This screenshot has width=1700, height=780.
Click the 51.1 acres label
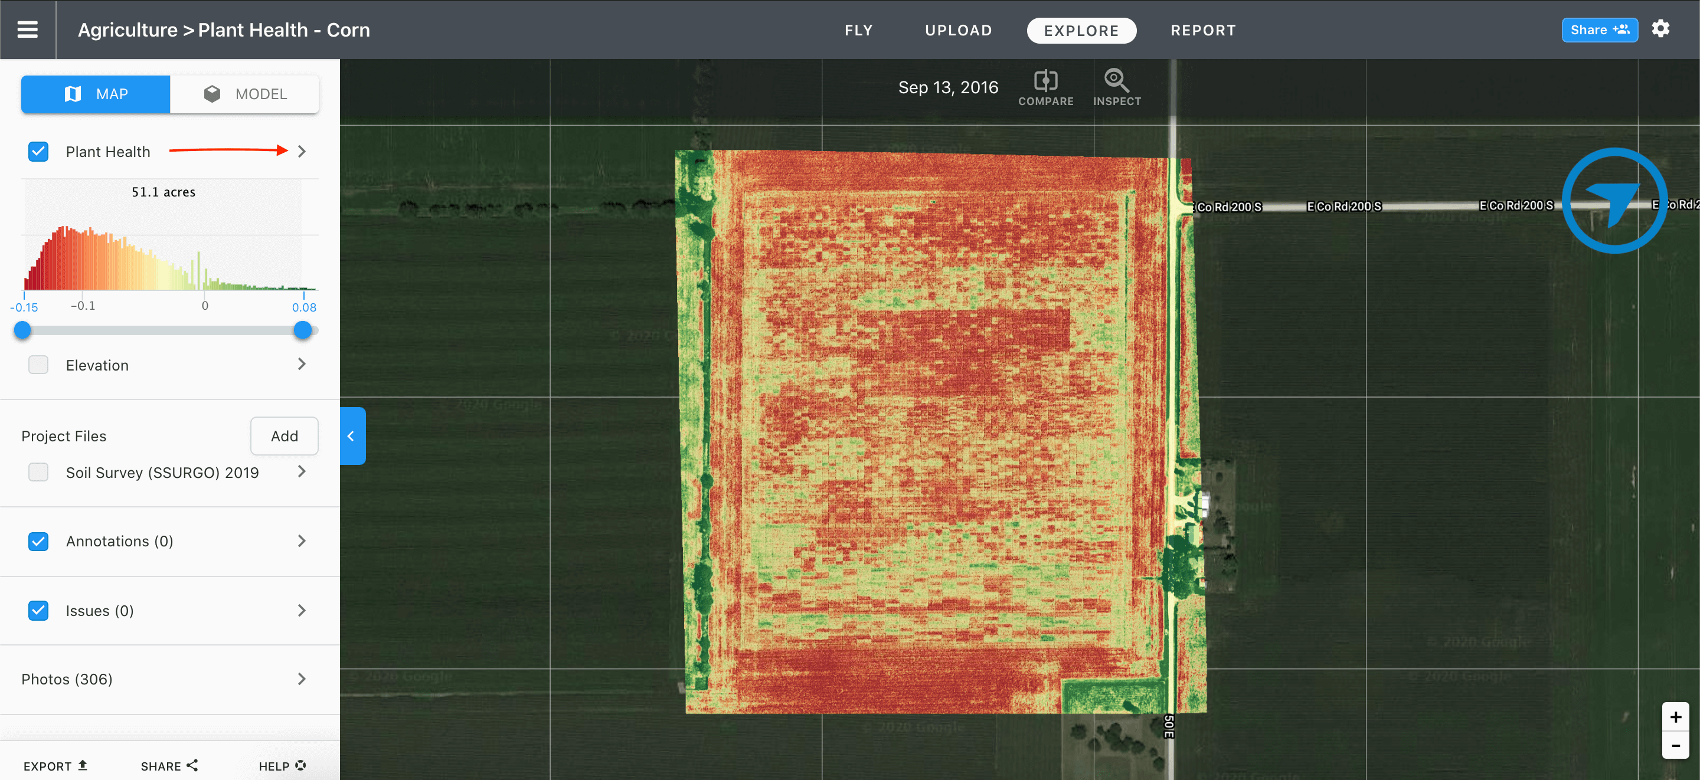click(163, 192)
